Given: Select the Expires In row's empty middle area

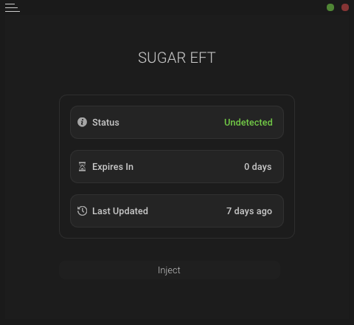Looking at the screenshot, I should click(189, 167).
